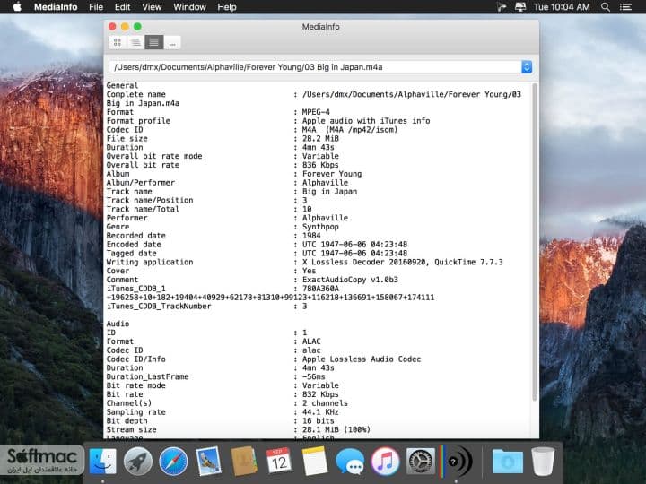Open the Trash in the Dock
This screenshot has width=646, height=484.
click(x=543, y=461)
